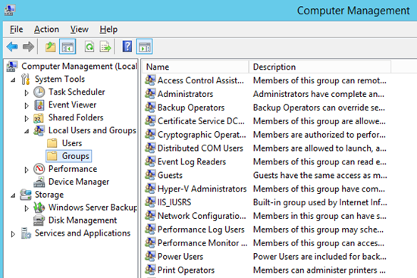Screen dimensions: 417x278
Task: Click the Storage node icon
Action: tap(26, 195)
